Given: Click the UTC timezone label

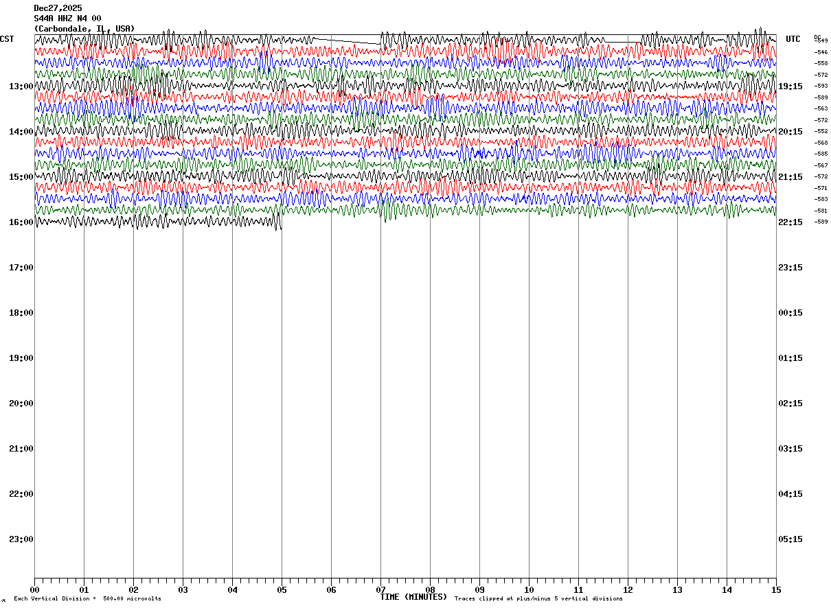Looking at the screenshot, I should [x=793, y=39].
